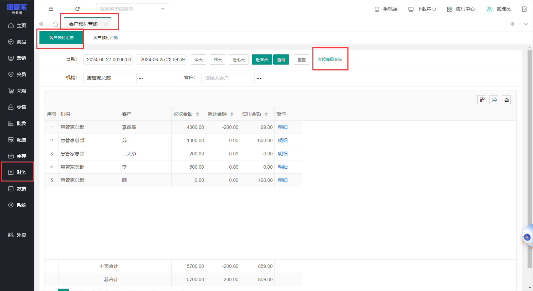Export the table data icon

[506, 100]
